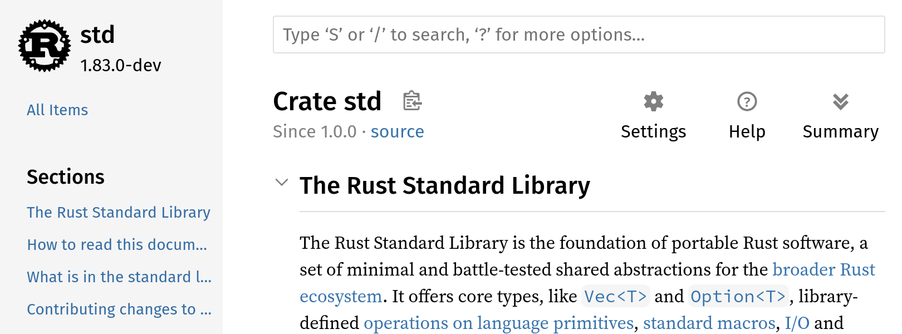The image size is (902, 334).
Task: Jump to The Rust Standard Library section
Action: pyautogui.click(x=119, y=212)
